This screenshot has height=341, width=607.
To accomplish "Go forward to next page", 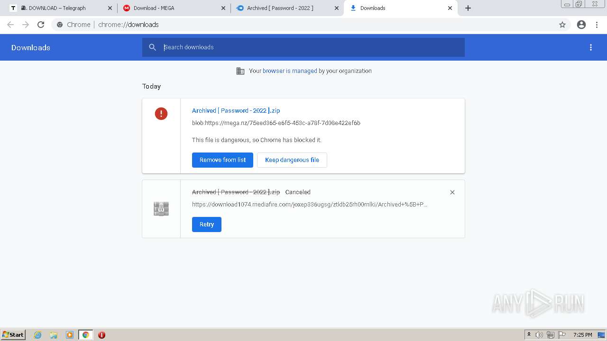I will (26, 25).
